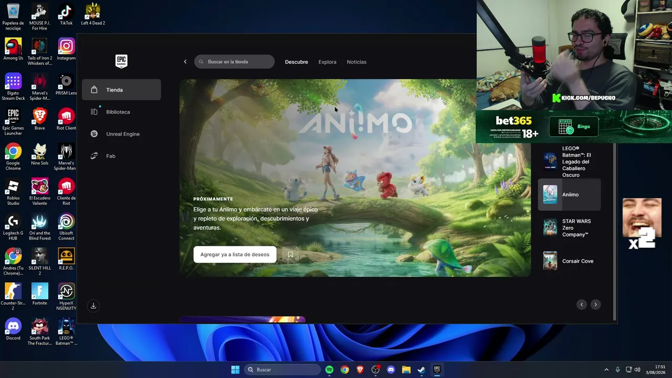Open the Roblox Studio desktop icon

pos(13,192)
